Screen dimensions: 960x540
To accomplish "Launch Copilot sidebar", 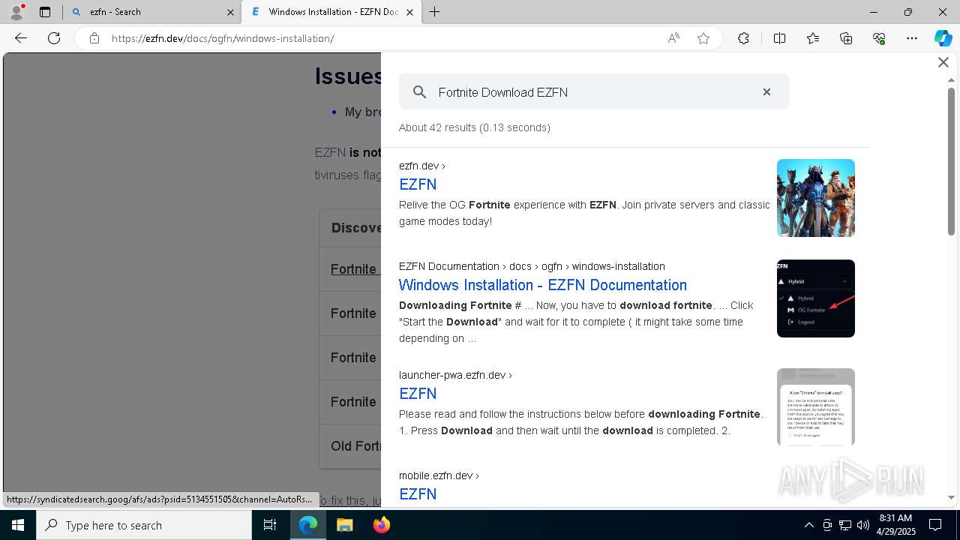I will (x=943, y=38).
